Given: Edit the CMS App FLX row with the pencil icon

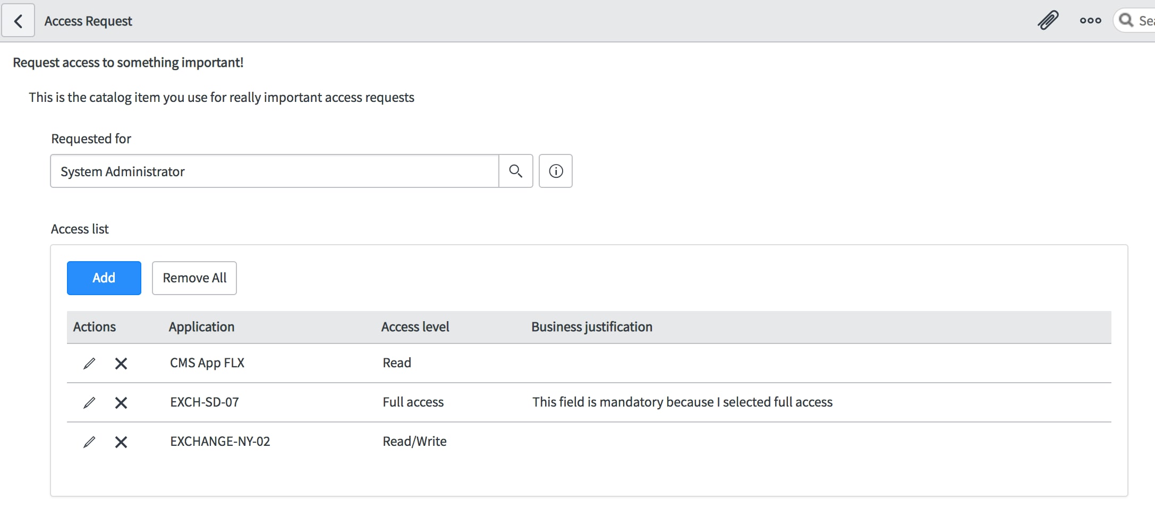Looking at the screenshot, I should pos(89,364).
